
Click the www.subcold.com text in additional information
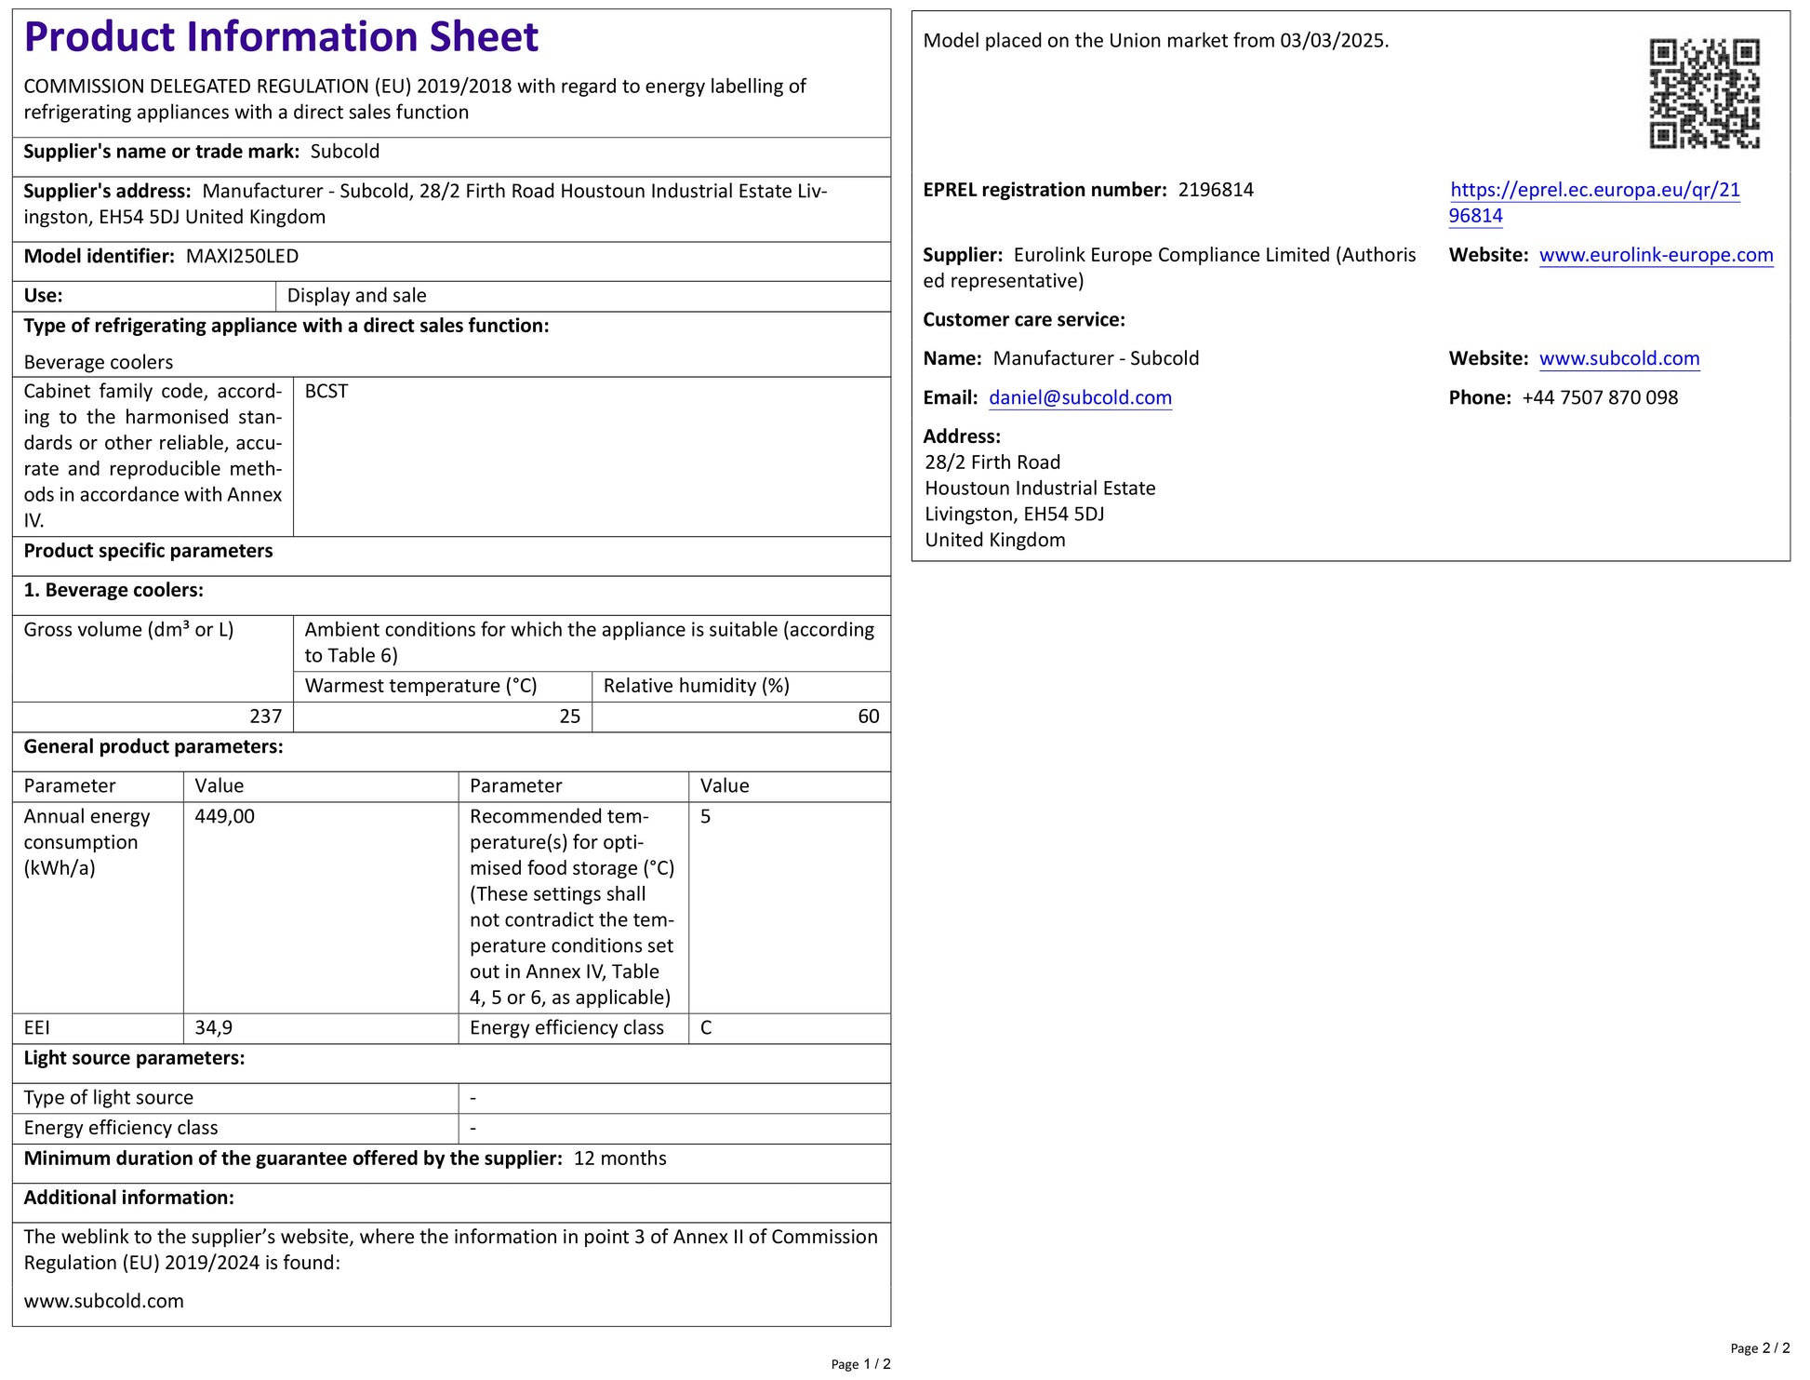[x=103, y=1301]
